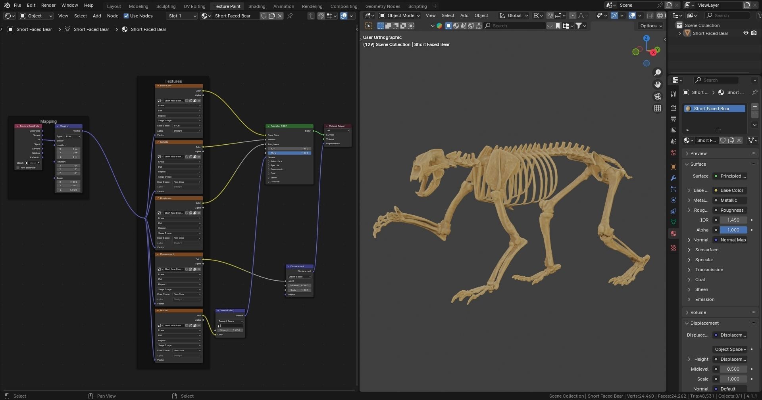The height and width of the screenshot is (400, 762).
Task: Toggle viewport overlays display button
Action: 632,15
